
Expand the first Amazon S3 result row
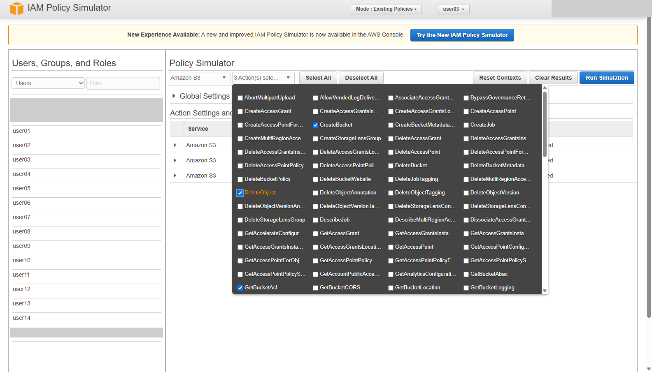pos(175,145)
